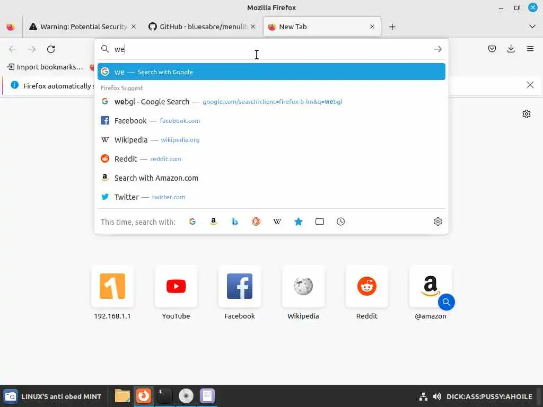Close the Warning: Potential Security tab

134,26
